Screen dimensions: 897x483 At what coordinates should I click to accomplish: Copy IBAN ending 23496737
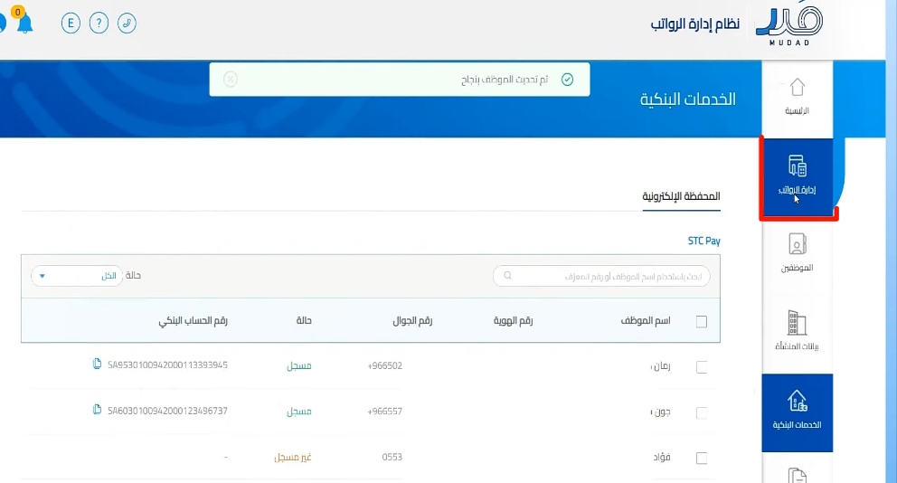pos(98,410)
